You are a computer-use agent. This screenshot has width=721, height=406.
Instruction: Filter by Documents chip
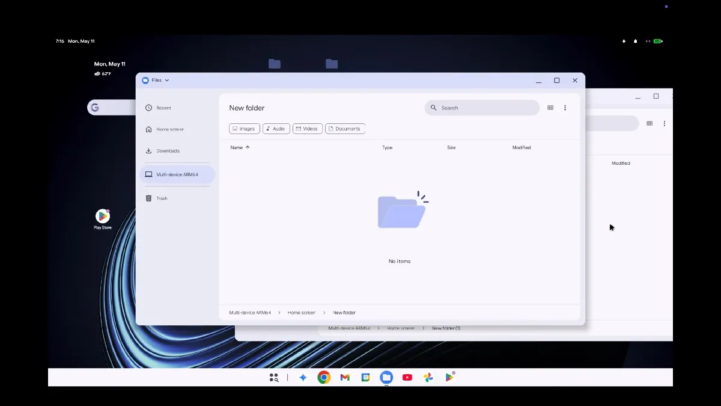[345, 129]
